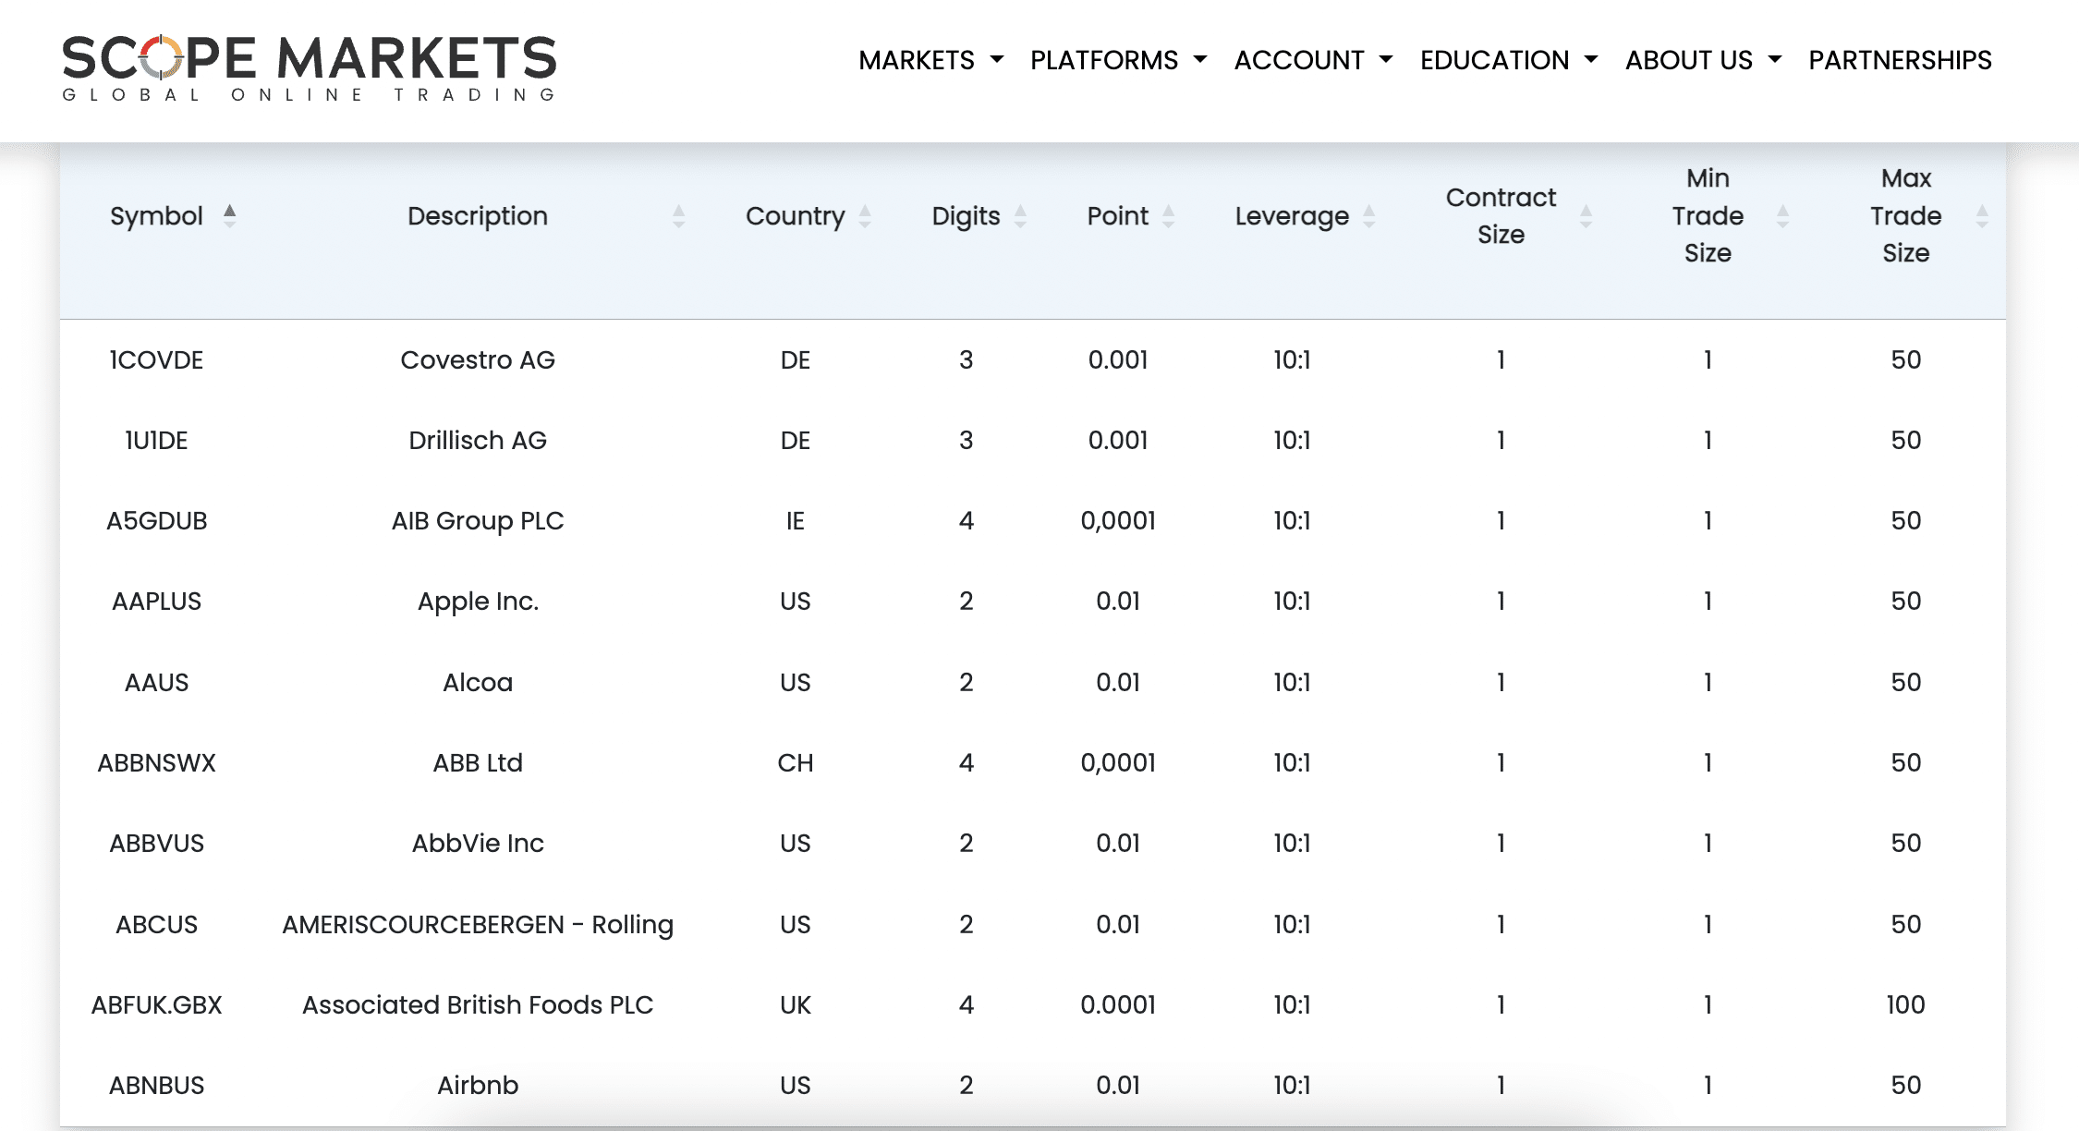
Task: Click the Contract Size header text
Action: pos(1501,216)
